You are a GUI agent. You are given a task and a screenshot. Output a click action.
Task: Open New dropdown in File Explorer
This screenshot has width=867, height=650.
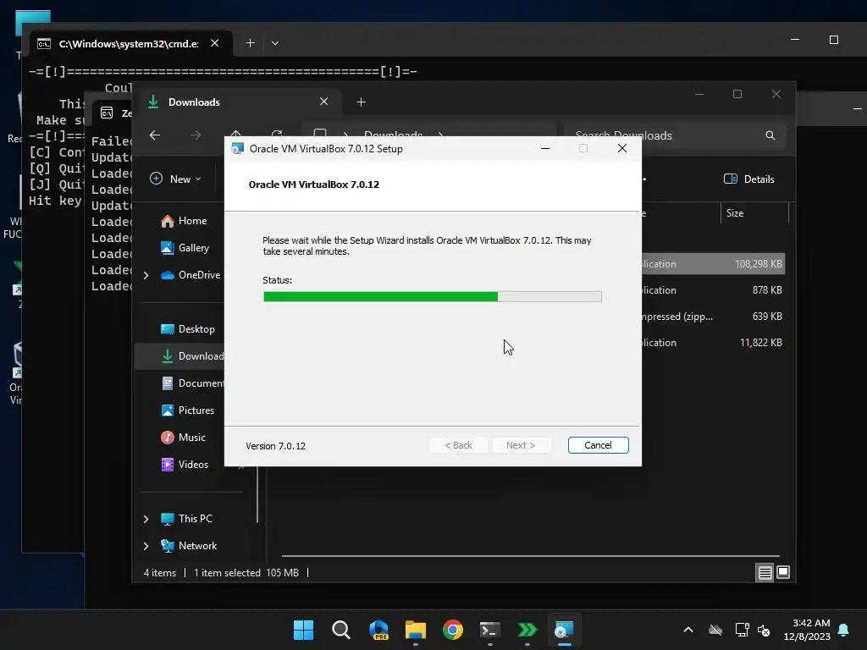[175, 179]
